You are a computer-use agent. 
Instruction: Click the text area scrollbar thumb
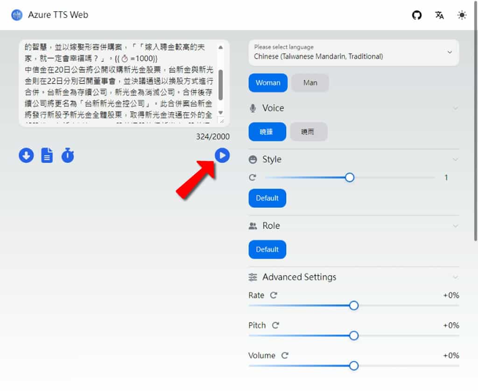click(221, 85)
